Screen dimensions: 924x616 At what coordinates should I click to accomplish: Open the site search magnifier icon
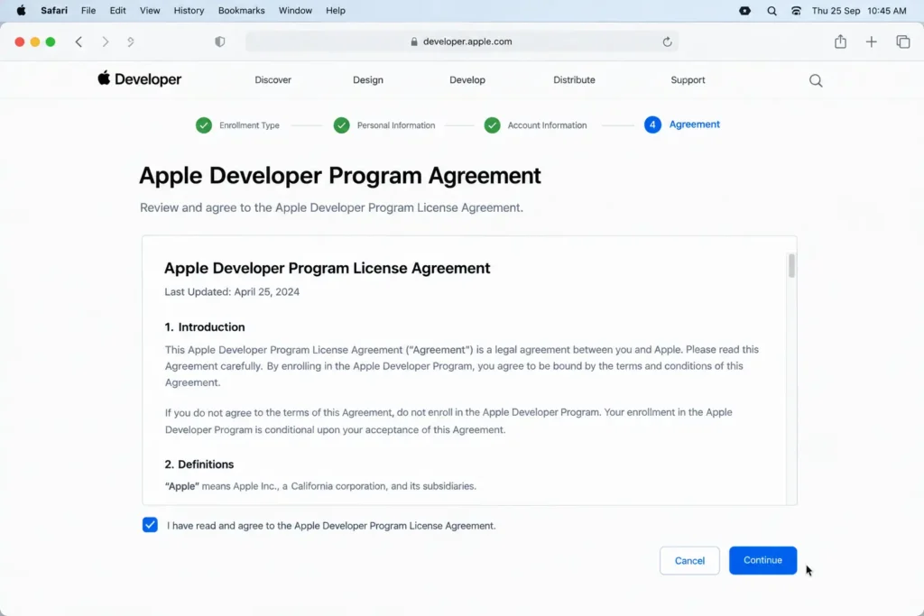click(816, 80)
